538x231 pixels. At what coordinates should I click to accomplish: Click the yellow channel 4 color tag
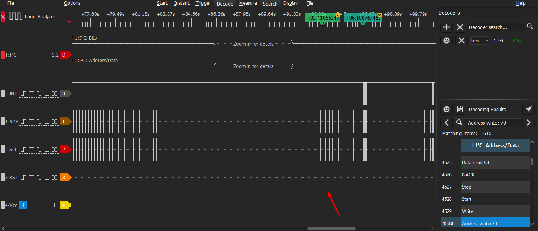click(65, 205)
